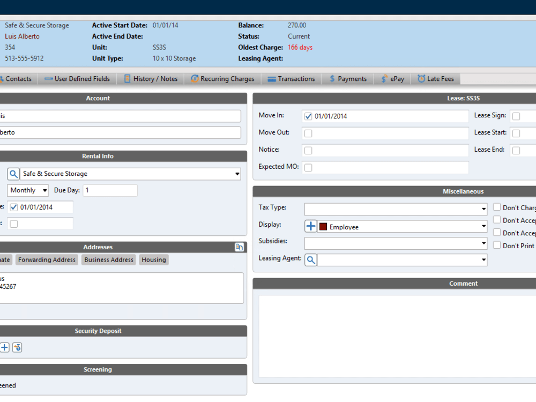Open the Payments tab
The height and width of the screenshot is (402, 536).
(x=348, y=79)
